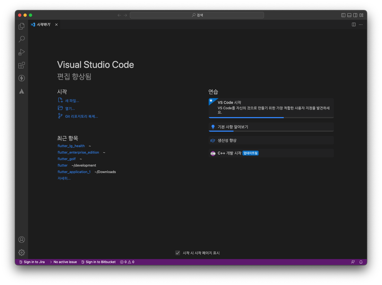Screen dimensions: 382x285
Task: Click the 업데이트됨 badge
Action: pos(251,153)
